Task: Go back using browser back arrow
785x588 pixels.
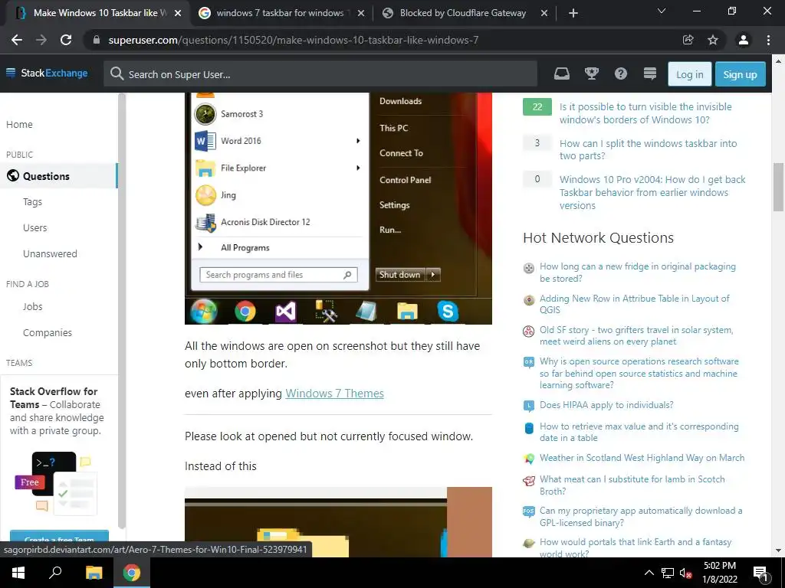Action: coord(17,40)
